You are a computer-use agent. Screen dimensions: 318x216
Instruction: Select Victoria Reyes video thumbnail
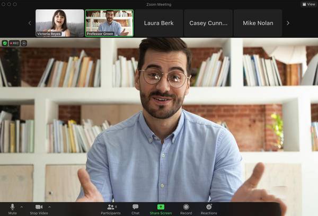click(x=59, y=23)
